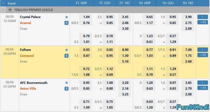
Task: Click the dollar icon beside Aston Villa
Action: click(x=66, y=88)
